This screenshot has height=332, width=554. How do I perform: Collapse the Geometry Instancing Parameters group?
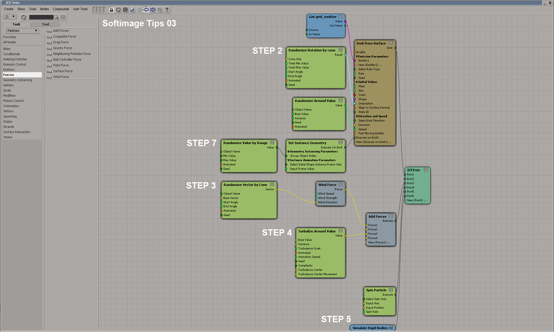coord(288,152)
